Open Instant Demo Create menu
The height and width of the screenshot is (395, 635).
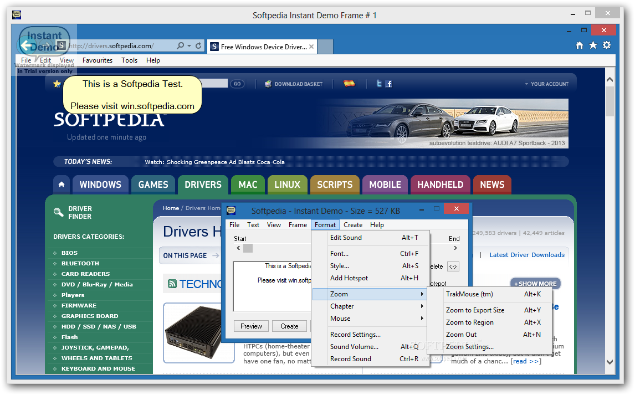coord(353,224)
